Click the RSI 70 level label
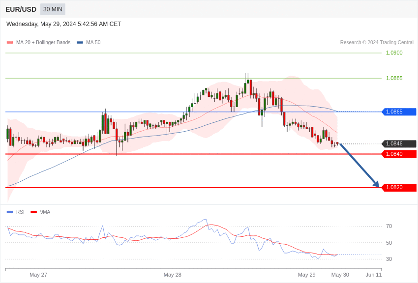Screen dimensions: 418x283 [389, 226]
